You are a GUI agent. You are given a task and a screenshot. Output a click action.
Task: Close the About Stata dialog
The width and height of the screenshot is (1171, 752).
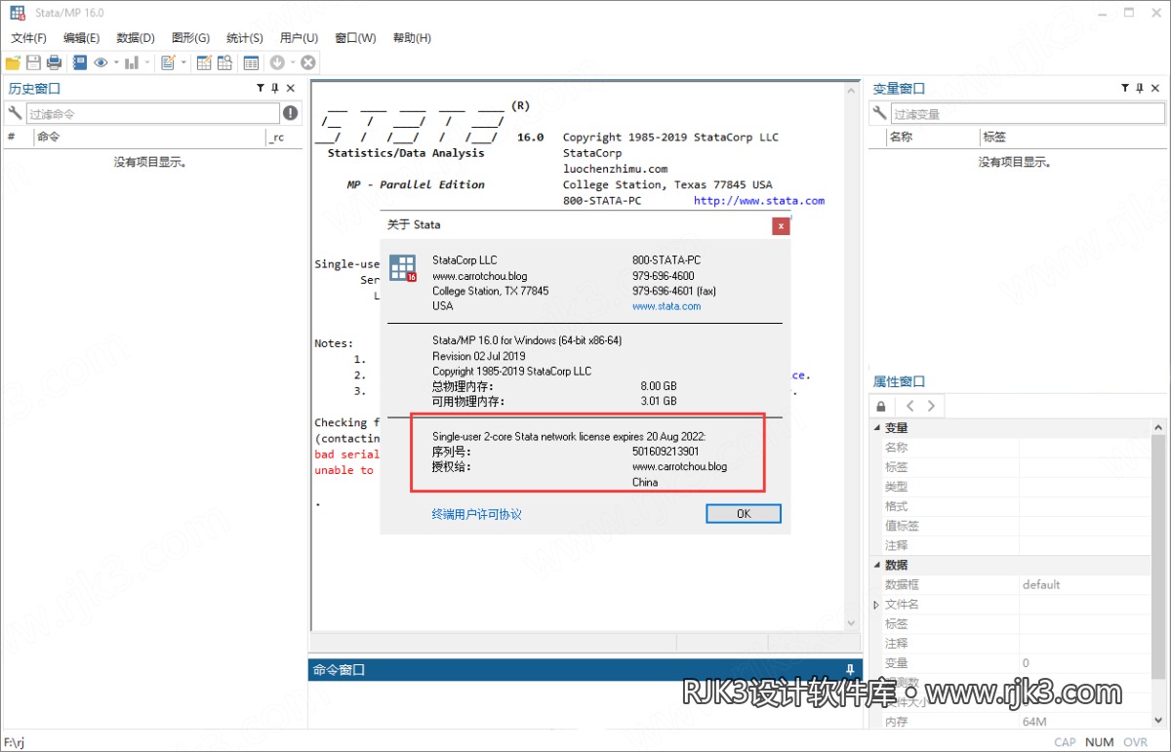[781, 225]
